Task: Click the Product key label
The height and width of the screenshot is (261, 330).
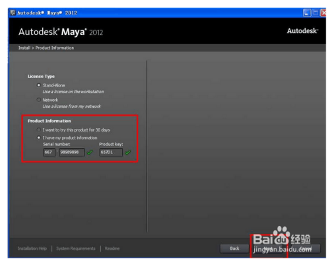Action: (111, 144)
